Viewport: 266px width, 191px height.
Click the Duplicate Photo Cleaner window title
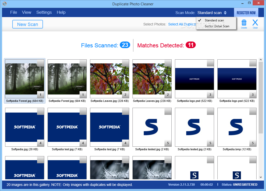133,4
